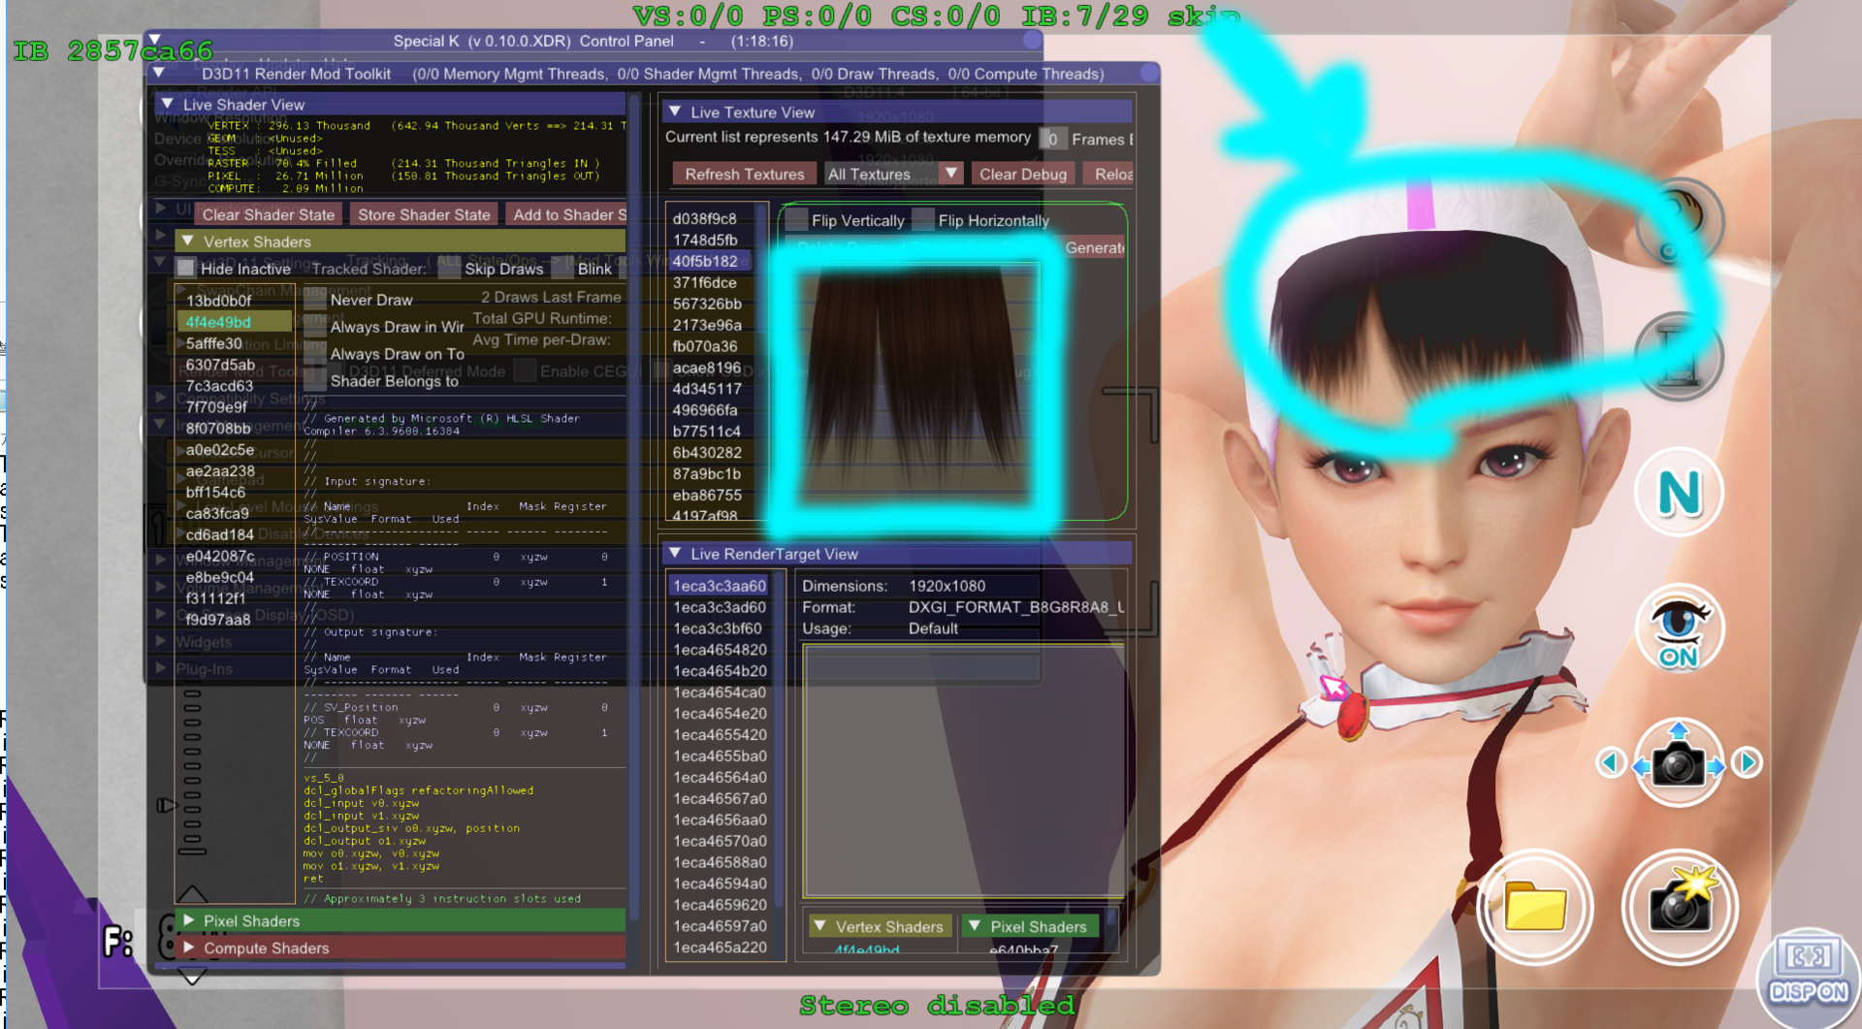The image size is (1862, 1029).
Task: Toggle Always Draw on Top checkbox
Action: [315, 354]
